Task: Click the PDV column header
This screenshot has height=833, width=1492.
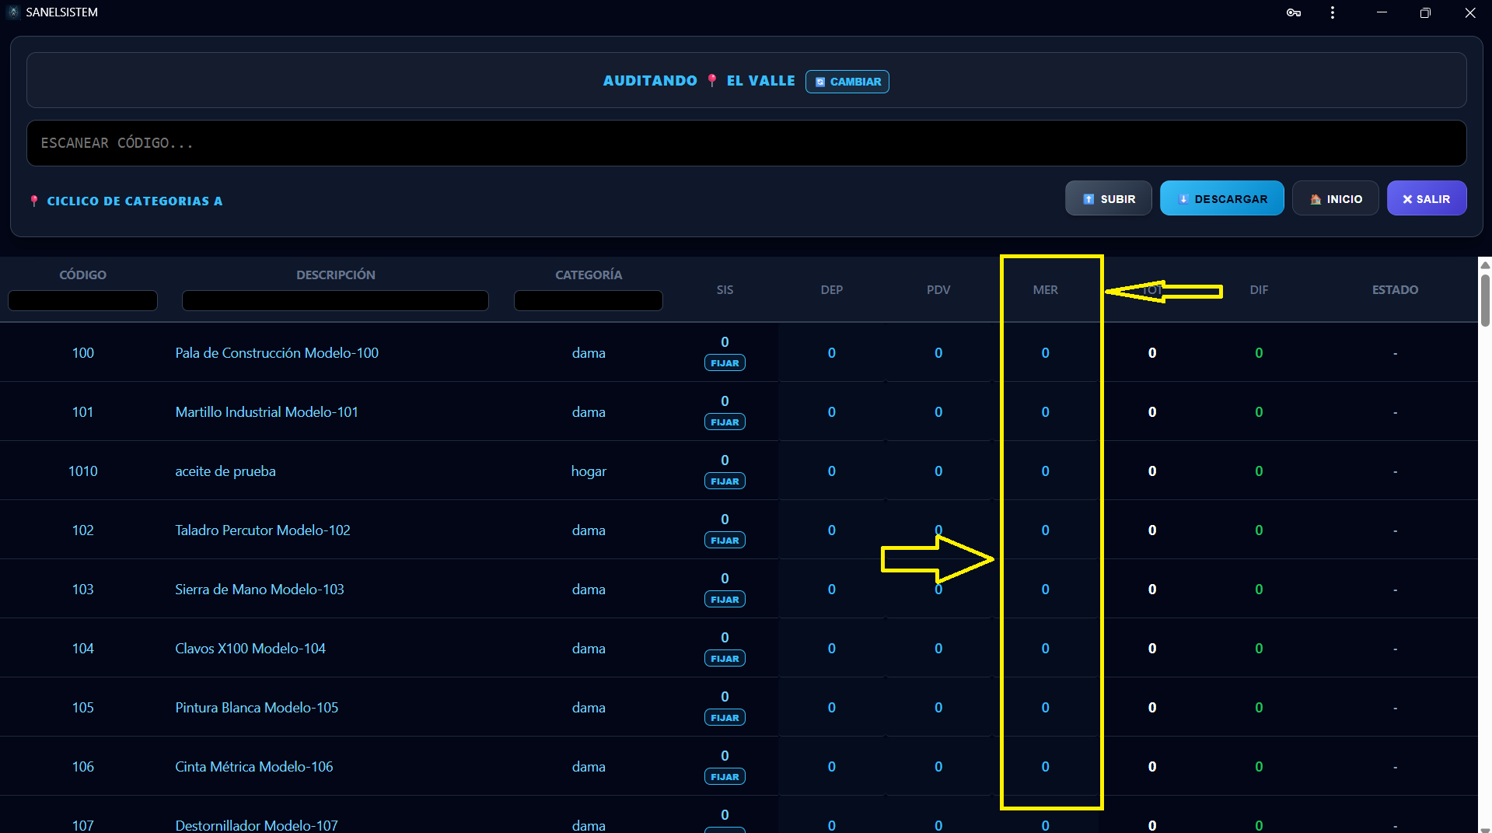Action: tap(938, 290)
